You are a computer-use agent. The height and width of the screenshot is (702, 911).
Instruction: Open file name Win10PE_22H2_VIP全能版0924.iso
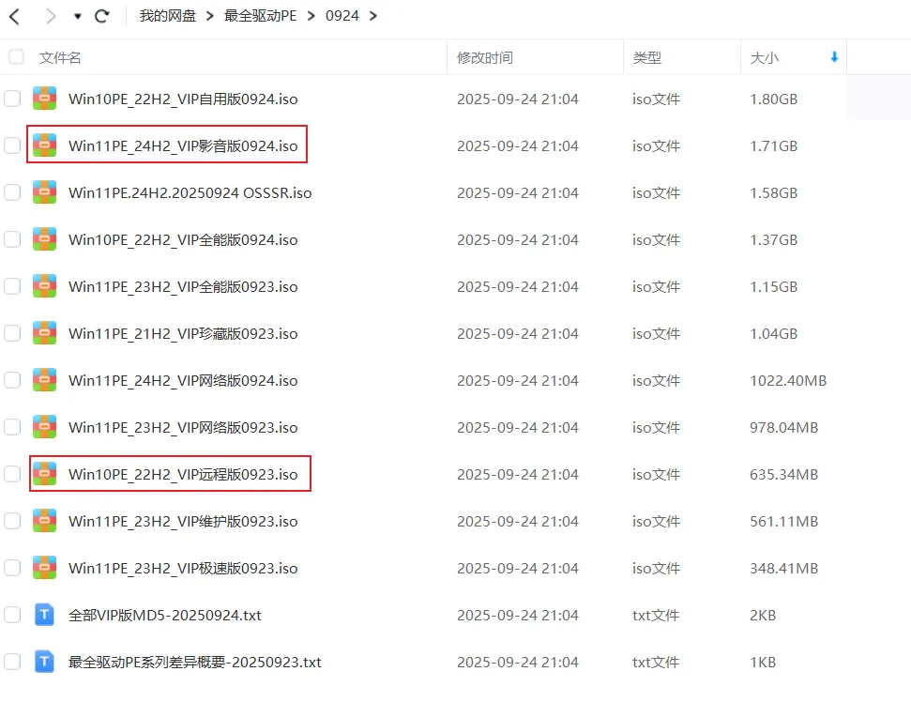pos(183,239)
